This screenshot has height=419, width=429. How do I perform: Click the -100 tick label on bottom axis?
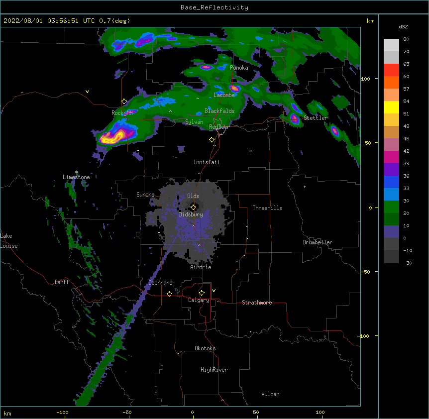pyautogui.click(x=62, y=412)
